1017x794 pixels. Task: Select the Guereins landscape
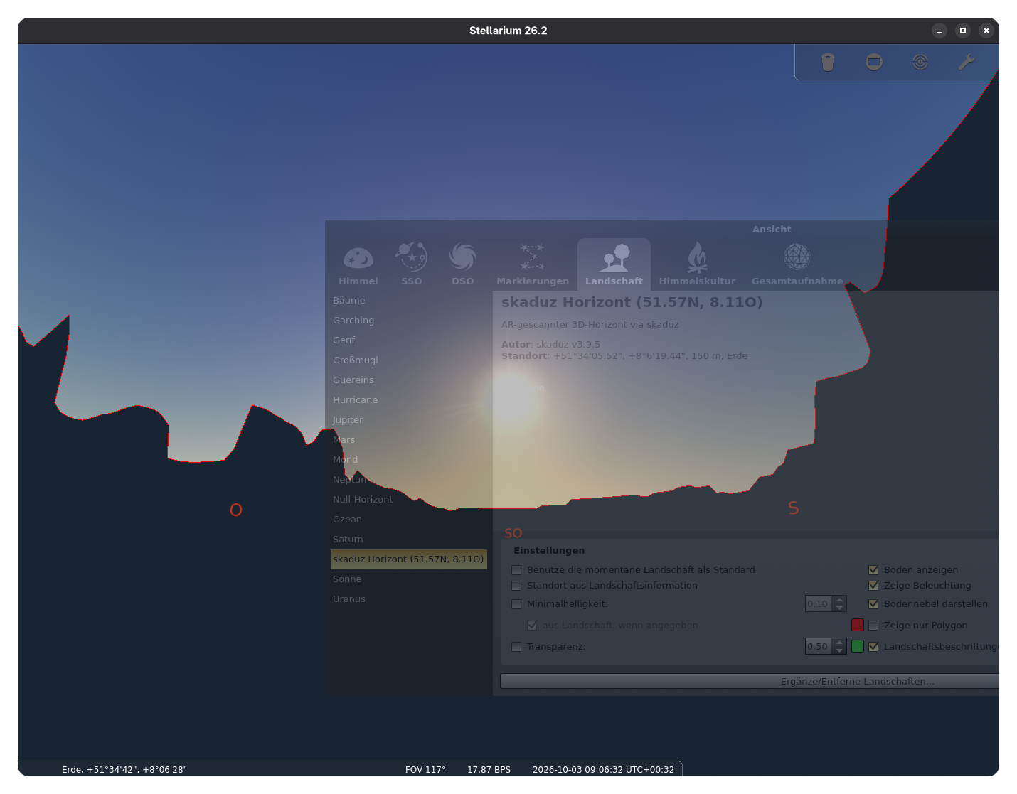tap(409, 380)
